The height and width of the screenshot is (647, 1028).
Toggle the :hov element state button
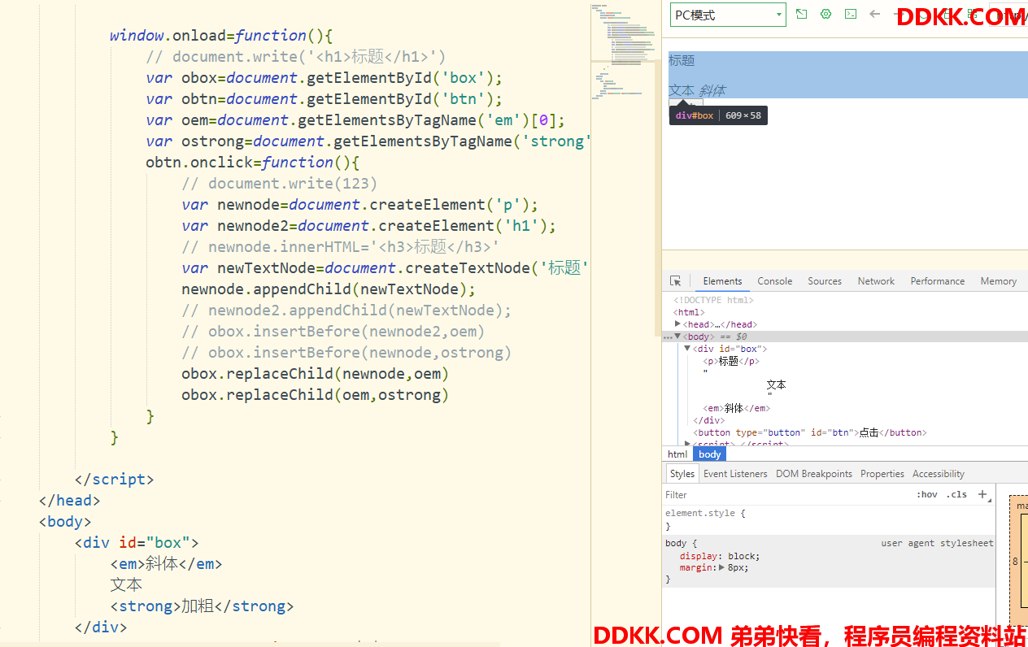[927, 494]
